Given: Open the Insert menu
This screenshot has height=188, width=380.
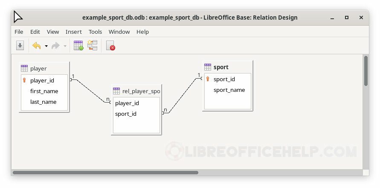Looking at the screenshot, I should 73,32.
